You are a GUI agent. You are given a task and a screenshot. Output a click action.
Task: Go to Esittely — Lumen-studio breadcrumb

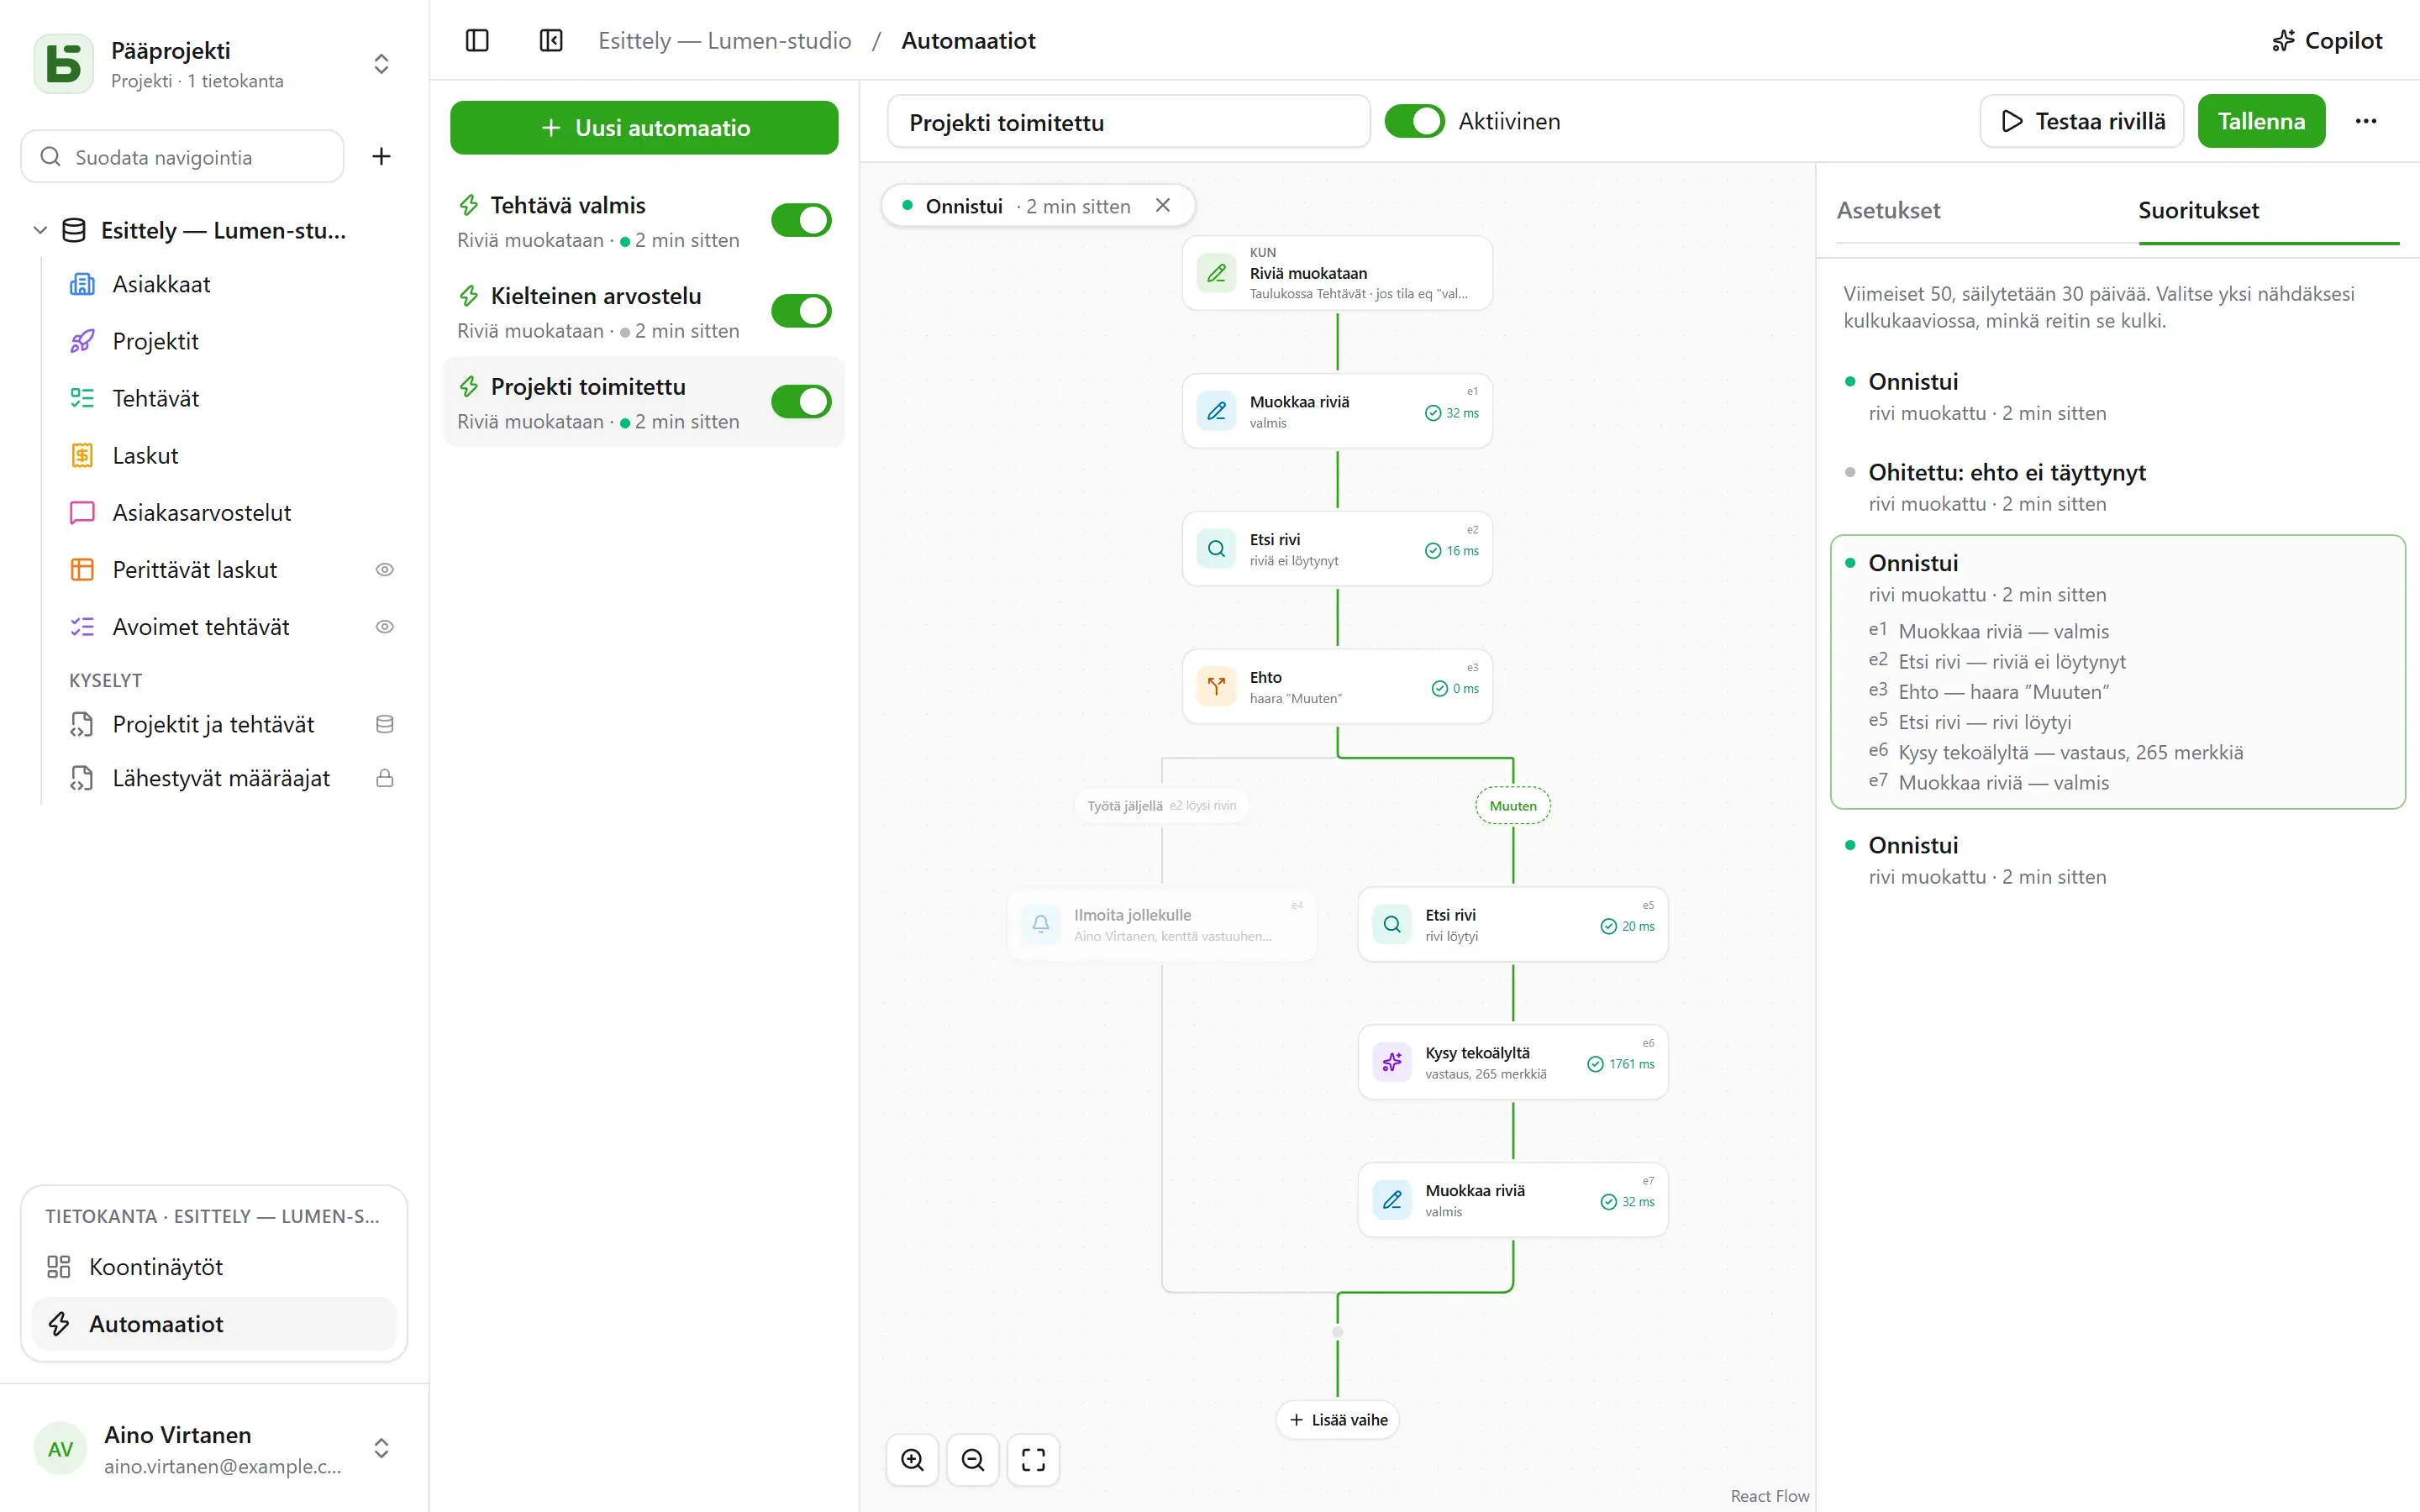pyautogui.click(x=724, y=40)
